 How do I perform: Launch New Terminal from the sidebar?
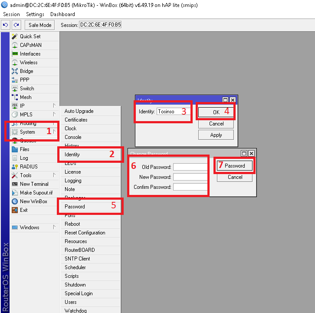34,184
